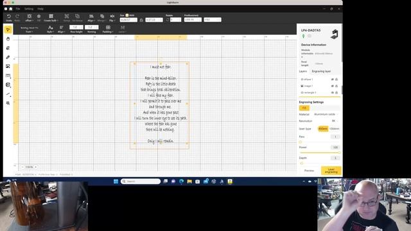This screenshot has height=231, width=411.
Task: Open the Offset tool dropdown
Action: pos(29,18)
